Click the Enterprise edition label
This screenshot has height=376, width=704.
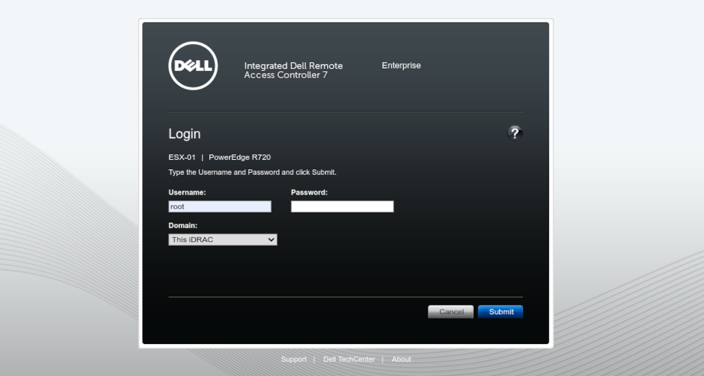pos(401,65)
